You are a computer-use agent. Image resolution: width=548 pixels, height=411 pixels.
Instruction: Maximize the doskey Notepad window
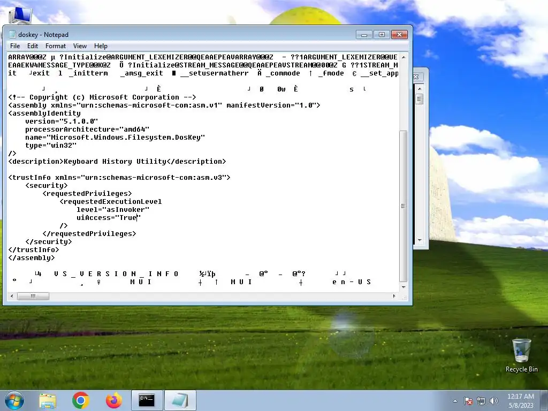coord(382,35)
